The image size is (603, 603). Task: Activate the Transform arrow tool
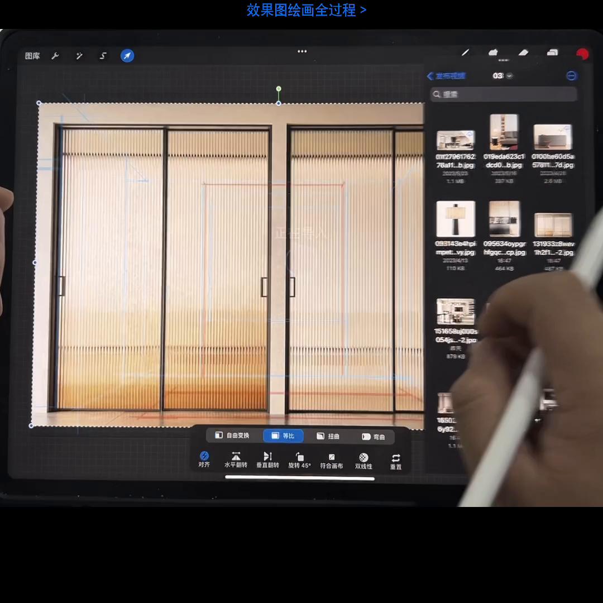click(x=127, y=55)
